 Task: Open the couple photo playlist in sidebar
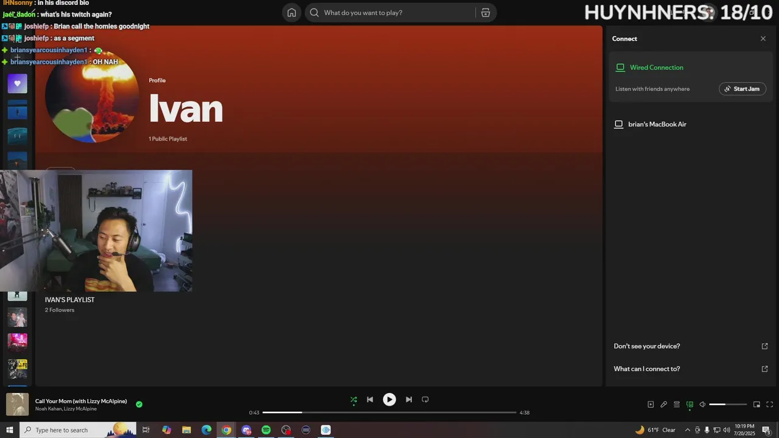tap(18, 318)
